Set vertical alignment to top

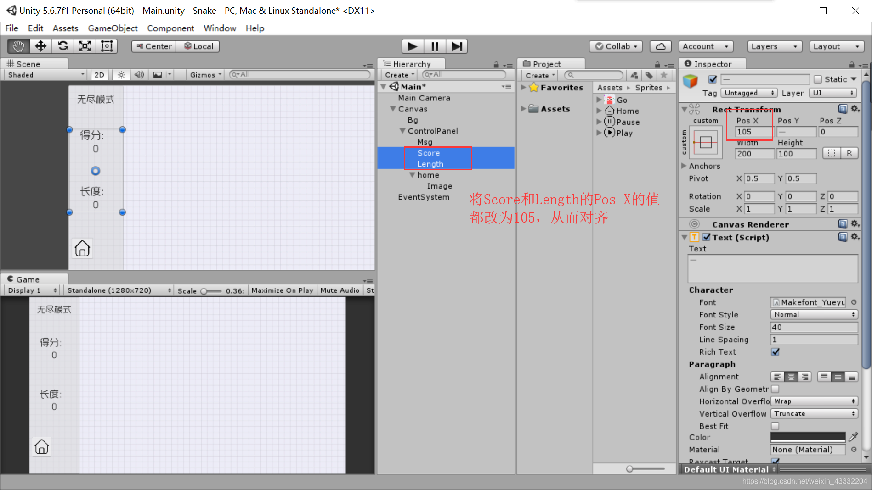point(824,377)
